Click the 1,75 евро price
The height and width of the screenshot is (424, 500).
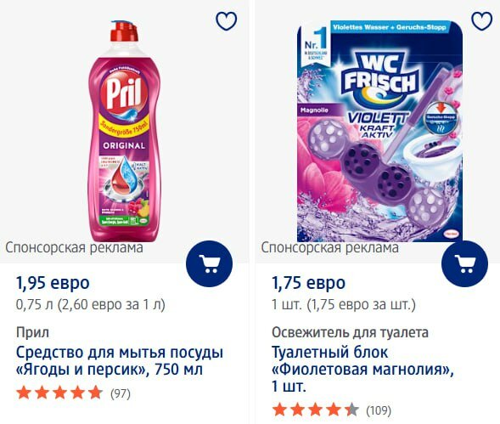click(x=308, y=283)
